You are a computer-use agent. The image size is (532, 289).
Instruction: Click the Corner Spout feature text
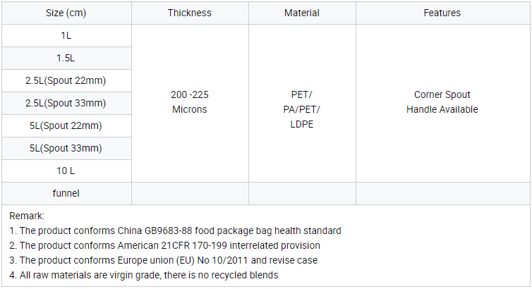coord(442,94)
